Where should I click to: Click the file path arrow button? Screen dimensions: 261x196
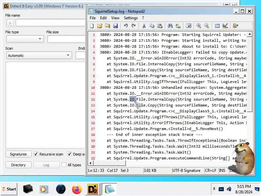[10, 23]
